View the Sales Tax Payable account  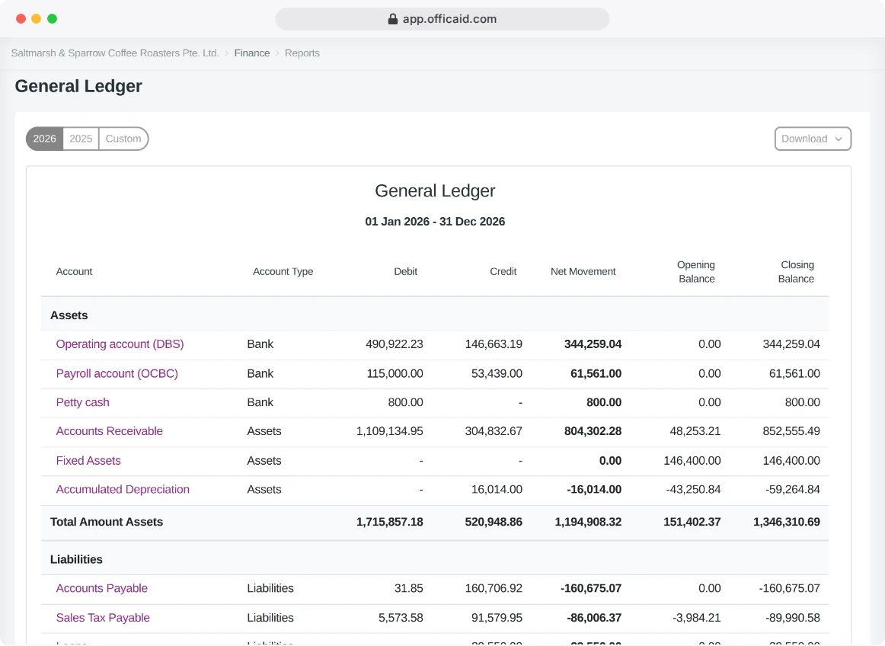[103, 617]
